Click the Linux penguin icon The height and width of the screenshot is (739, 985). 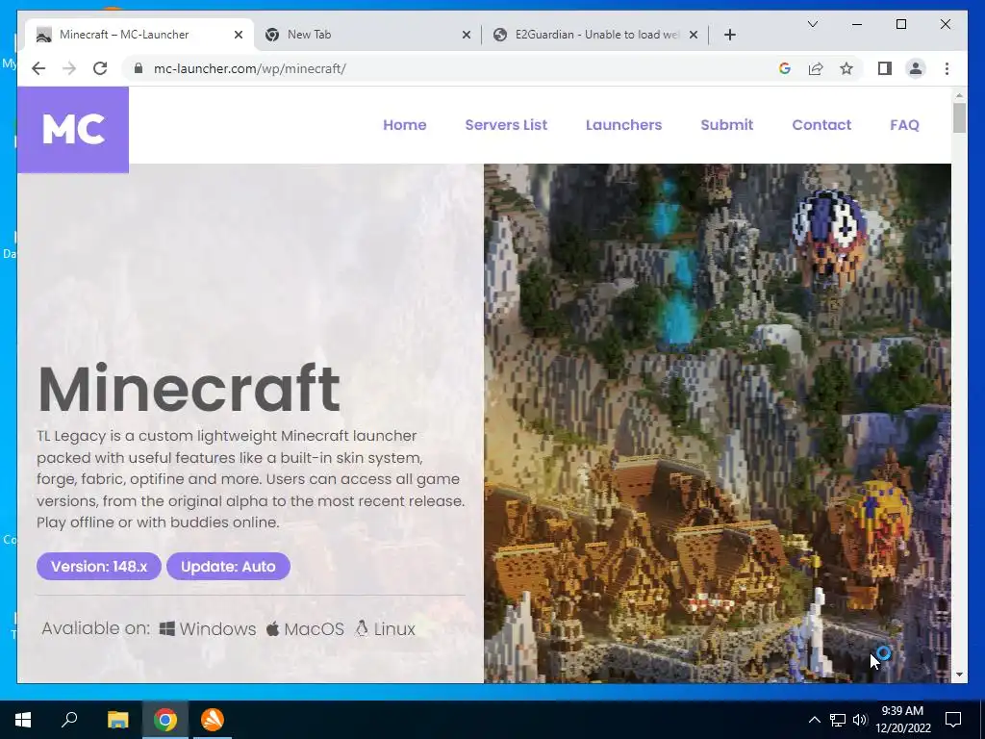coord(362,628)
